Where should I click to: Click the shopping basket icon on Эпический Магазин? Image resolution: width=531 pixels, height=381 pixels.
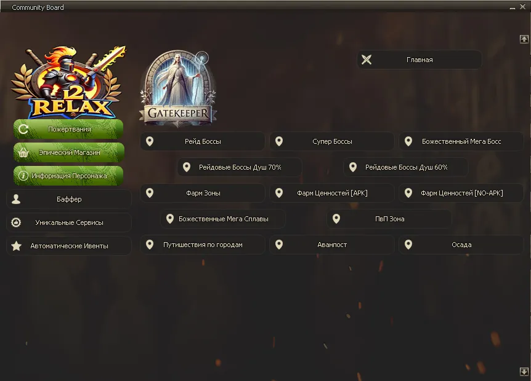tap(23, 152)
